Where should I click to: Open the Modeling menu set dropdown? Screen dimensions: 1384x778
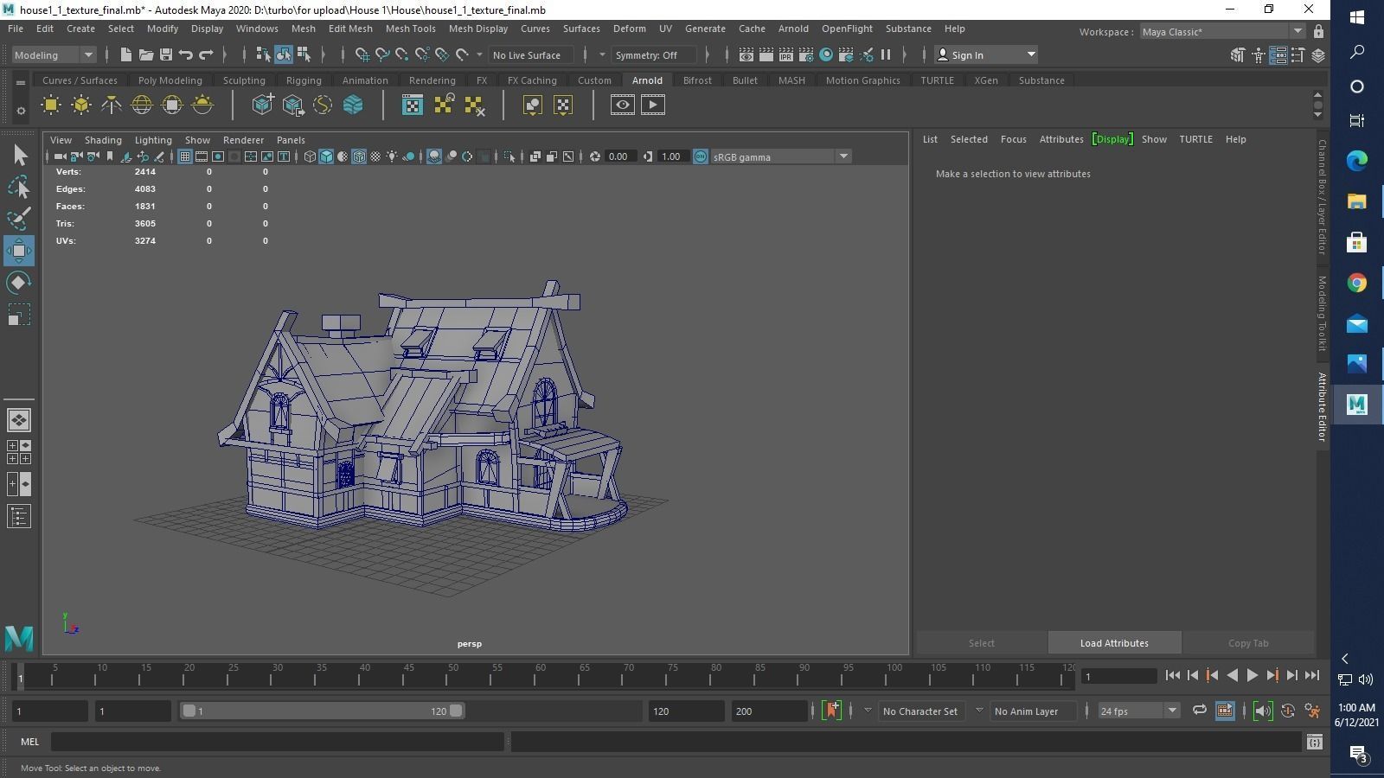pyautogui.click(x=54, y=54)
